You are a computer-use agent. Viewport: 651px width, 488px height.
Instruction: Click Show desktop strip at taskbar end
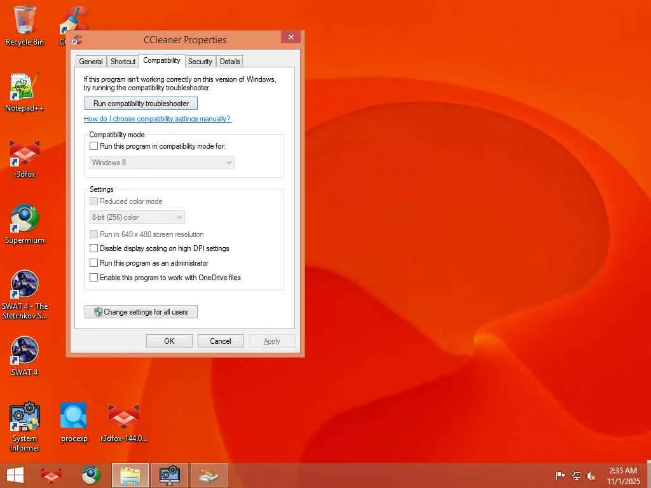(649, 475)
